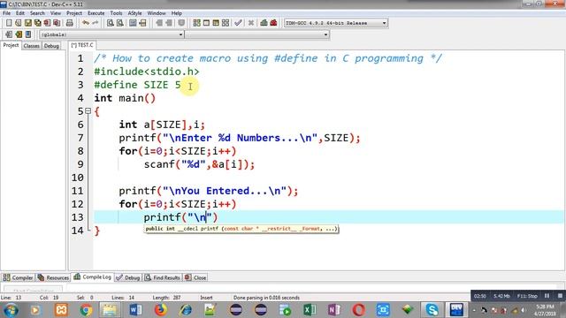The width and height of the screenshot is (566, 318).
Task: Switch to the Project sidebar tab
Action: (x=11, y=45)
